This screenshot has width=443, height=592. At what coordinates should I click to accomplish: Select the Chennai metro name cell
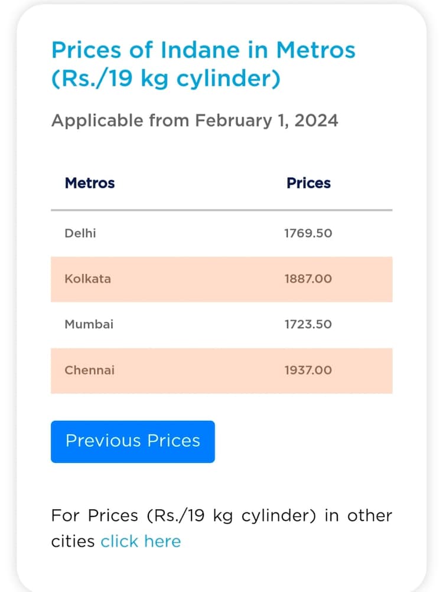[89, 370]
